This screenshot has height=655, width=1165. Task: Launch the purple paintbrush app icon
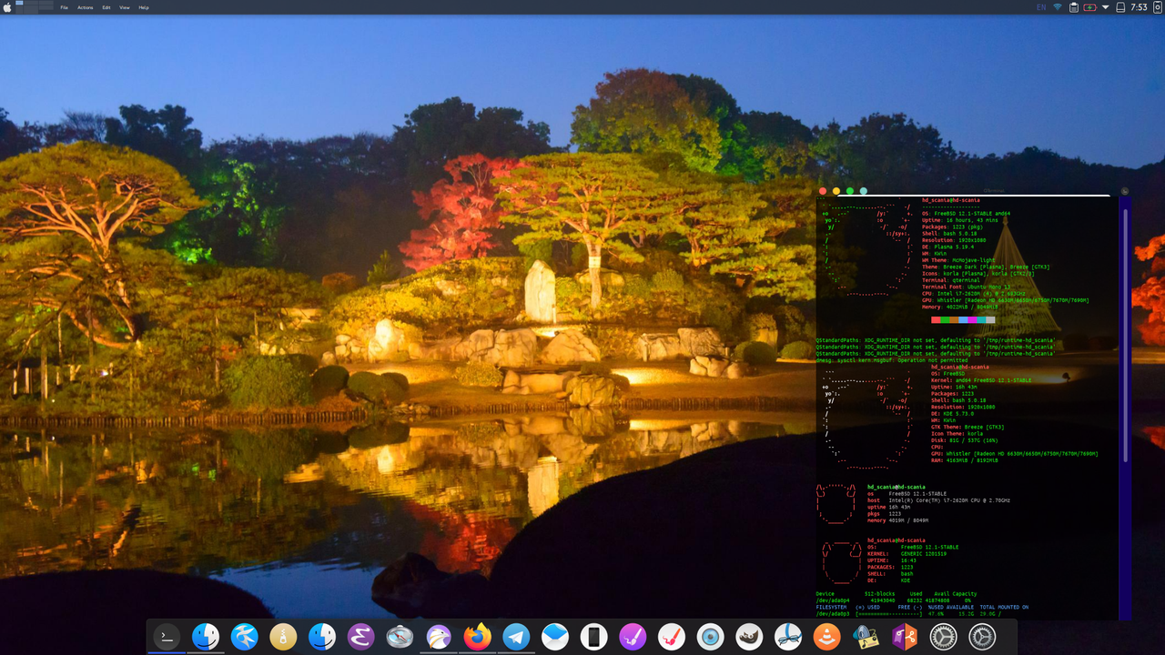point(633,637)
